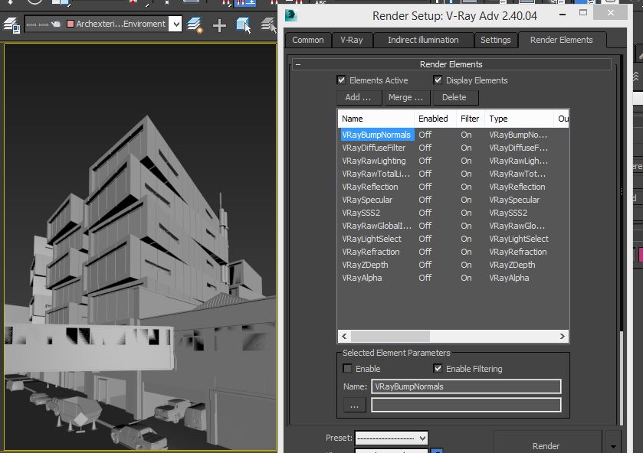Switch to the V-Ray tab
Viewport: 643px width, 453px height.
click(352, 40)
